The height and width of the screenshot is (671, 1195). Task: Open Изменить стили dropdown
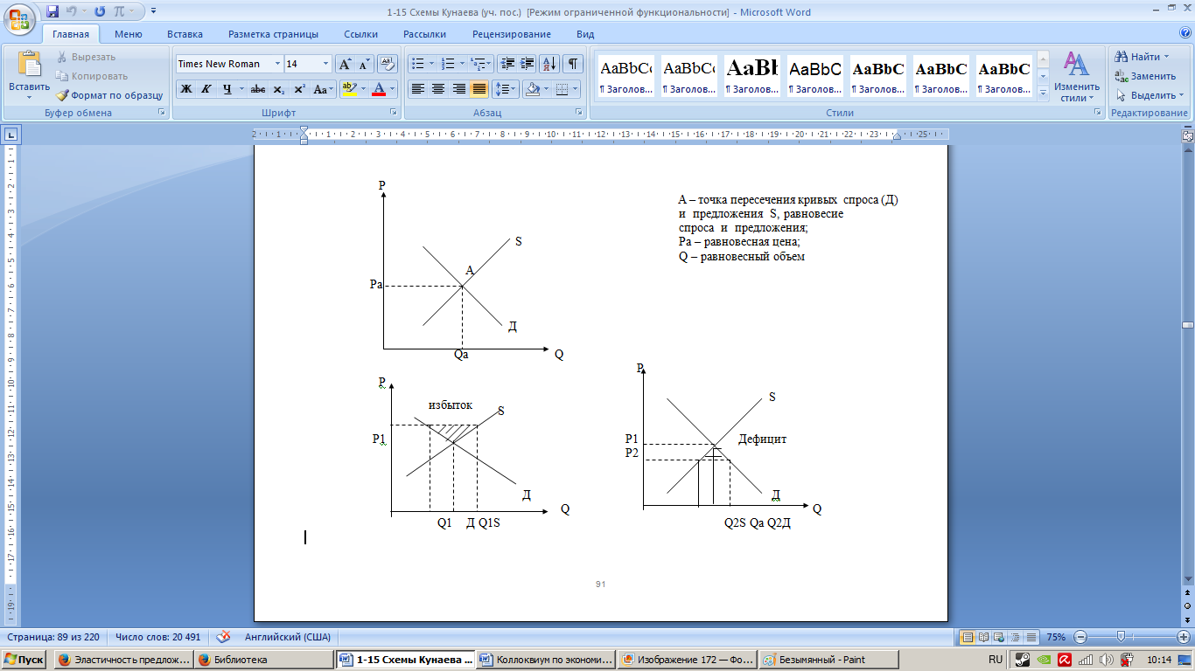click(x=1076, y=77)
